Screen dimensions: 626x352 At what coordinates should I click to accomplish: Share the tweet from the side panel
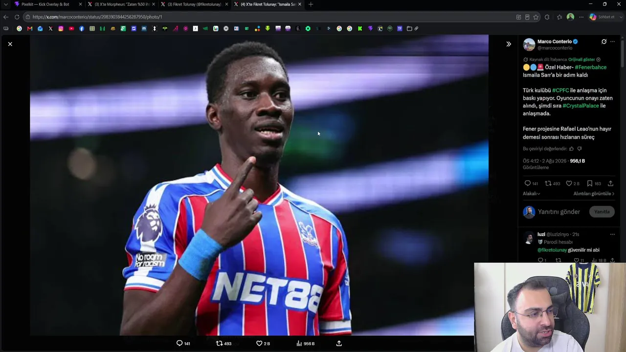[x=610, y=183]
